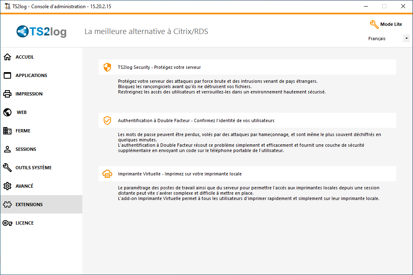Click the Français language field

[x=388, y=39]
